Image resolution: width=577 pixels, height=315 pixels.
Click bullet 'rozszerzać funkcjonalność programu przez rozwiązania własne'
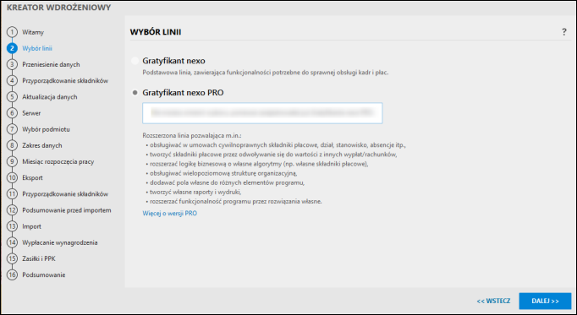click(x=235, y=202)
